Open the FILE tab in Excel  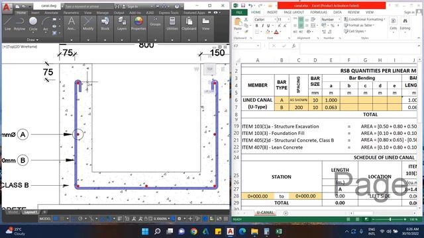[x=239, y=13]
